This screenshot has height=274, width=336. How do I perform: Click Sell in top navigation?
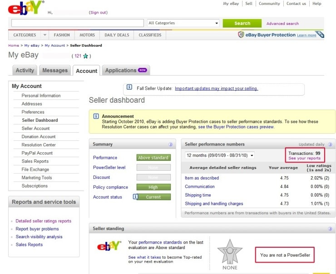coord(248,4)
